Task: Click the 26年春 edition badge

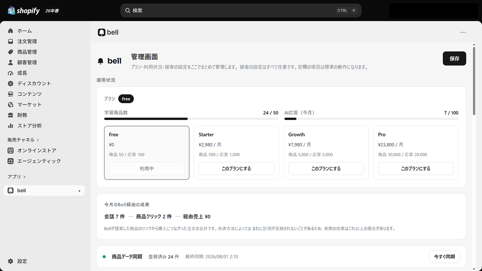Action: pos(52,11)
